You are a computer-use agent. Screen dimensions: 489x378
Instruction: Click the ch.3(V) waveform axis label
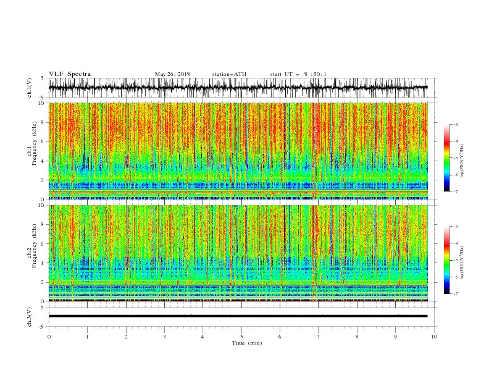[x=30, y=317]
